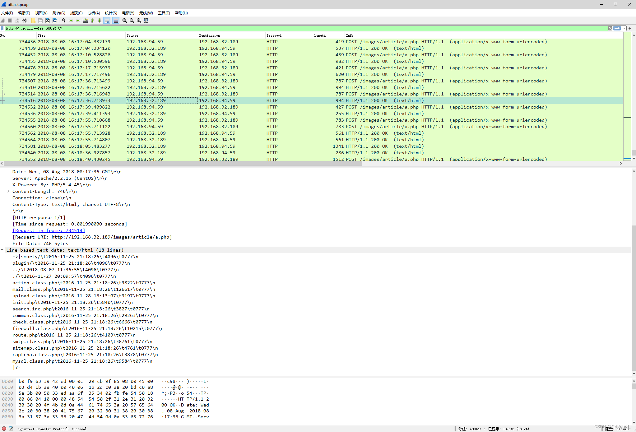Expand the Content-Length: 746 field
The height and width of the screenshot is (432, 636).
pyautogui.click(x=8, y=191)
